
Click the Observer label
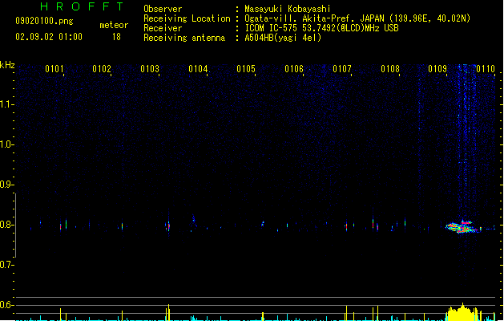coord(163,9)
